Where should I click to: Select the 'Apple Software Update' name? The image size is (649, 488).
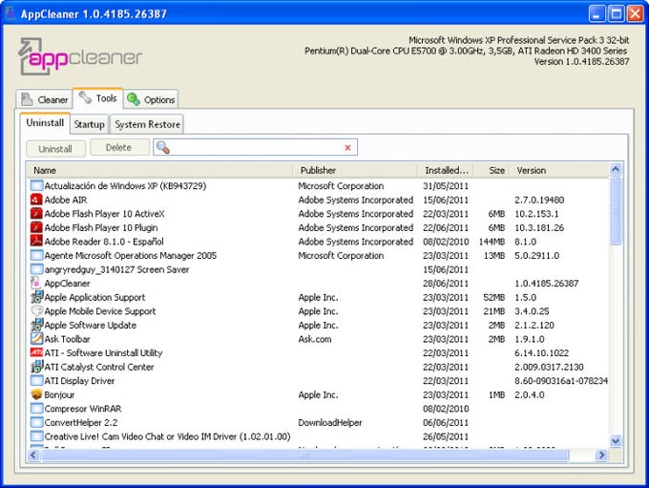click(x=91, y=326)
